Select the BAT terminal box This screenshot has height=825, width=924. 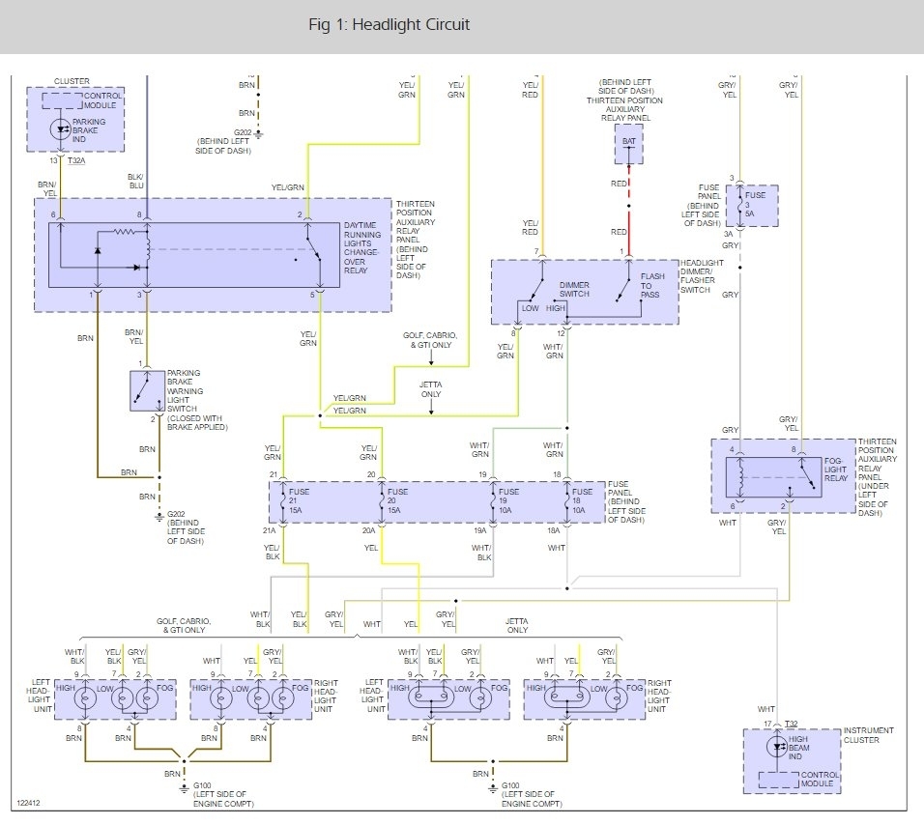(x=629, y=144)
